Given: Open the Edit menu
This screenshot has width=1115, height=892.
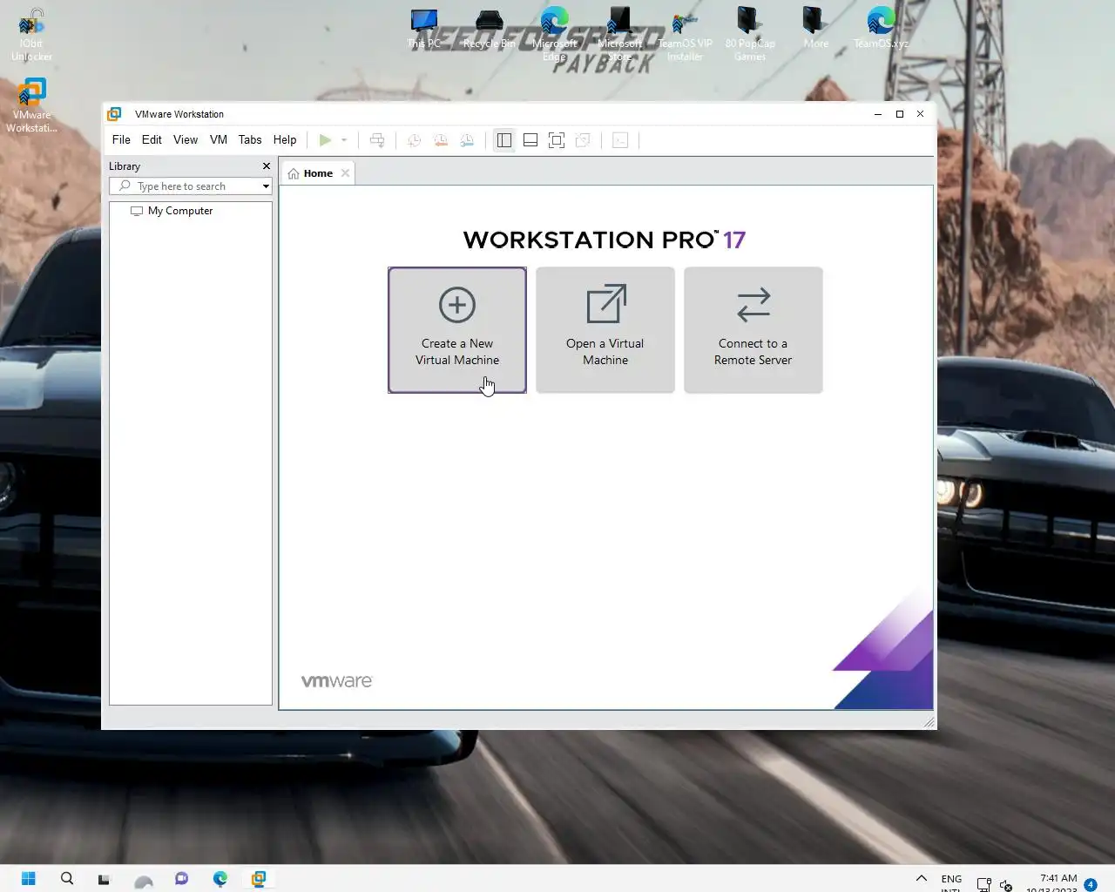Looking at the screenshot, I should (x=152, y=139).
